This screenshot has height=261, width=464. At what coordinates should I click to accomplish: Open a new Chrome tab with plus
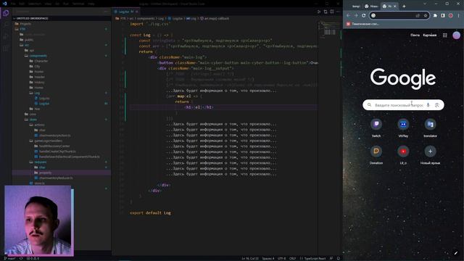pos(404,7)
